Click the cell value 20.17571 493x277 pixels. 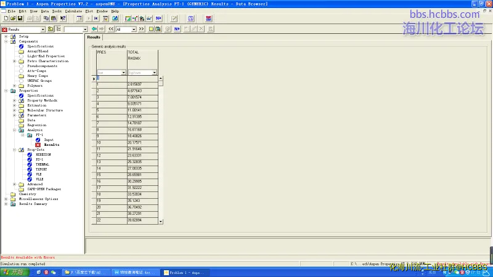[x=142, y=143]
